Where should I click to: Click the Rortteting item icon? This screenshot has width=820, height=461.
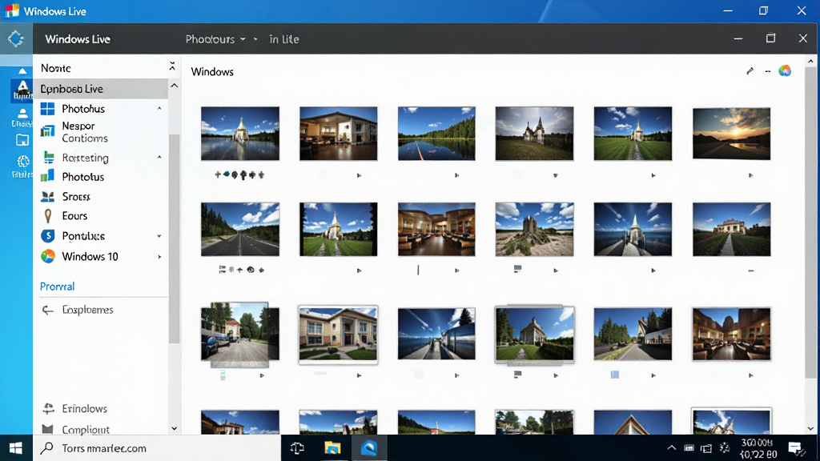tap(49, 158)
